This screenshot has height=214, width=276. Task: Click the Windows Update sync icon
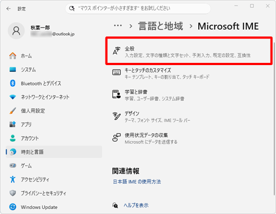[13, 207]
